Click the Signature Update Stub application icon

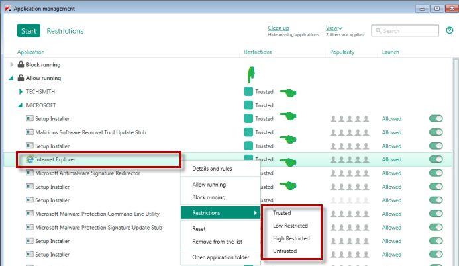30,227
